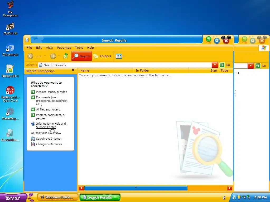Click the Address field showing Search Results
270x202 pixels.
tap(125, 65)
